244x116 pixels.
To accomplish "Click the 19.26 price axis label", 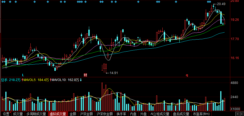I will tap(235, 20).
